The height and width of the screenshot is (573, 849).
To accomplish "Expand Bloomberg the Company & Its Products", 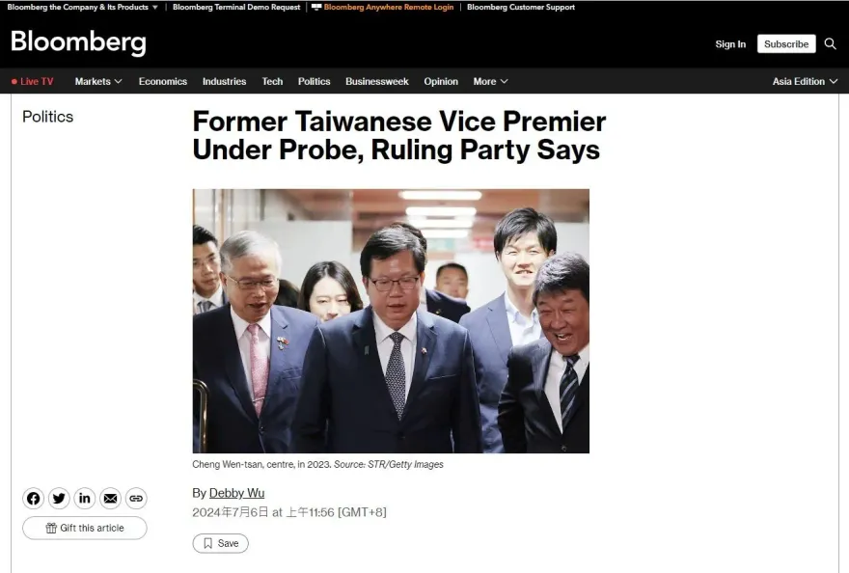I will pyautogui.click(x=82, y=7).
